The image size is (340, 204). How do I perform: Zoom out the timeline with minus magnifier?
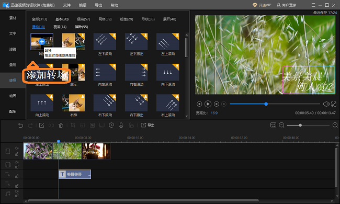281,125
